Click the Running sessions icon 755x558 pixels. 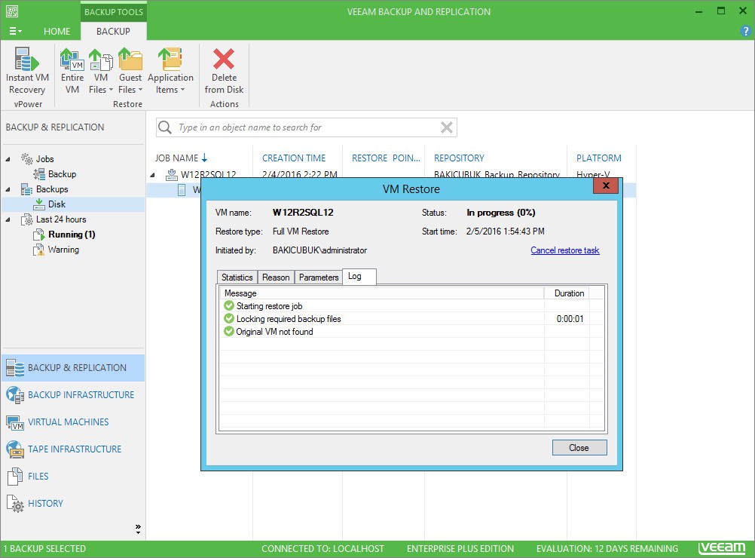pos(39,235)
